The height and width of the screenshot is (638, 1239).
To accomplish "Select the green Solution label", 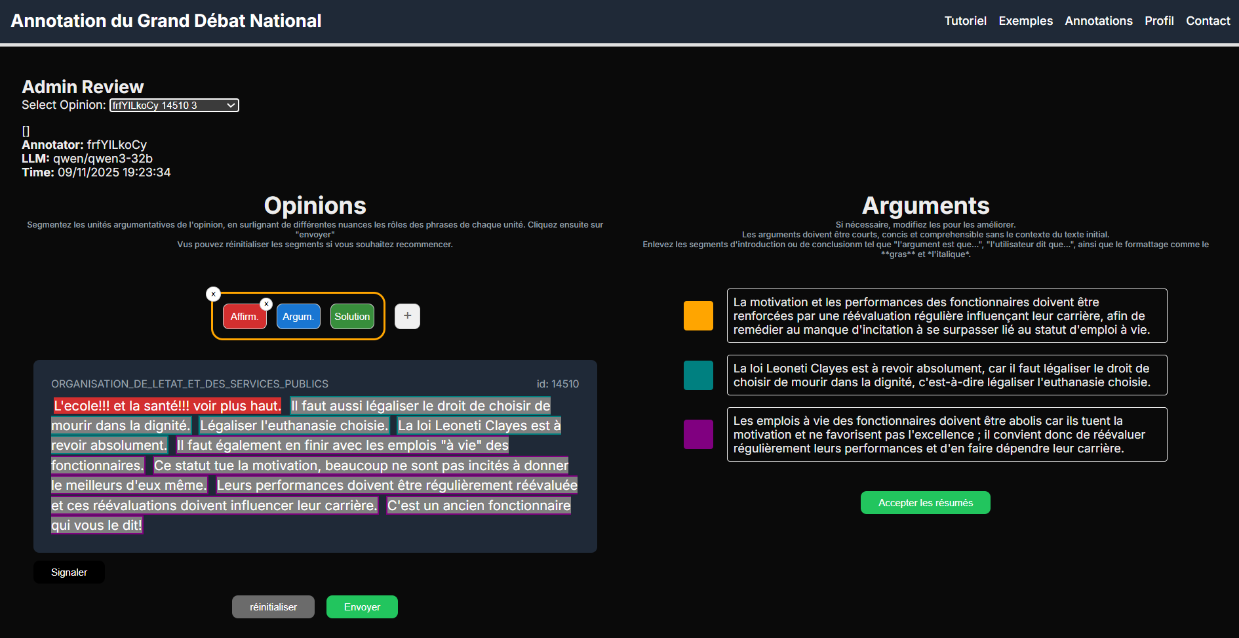I will 352,317.
